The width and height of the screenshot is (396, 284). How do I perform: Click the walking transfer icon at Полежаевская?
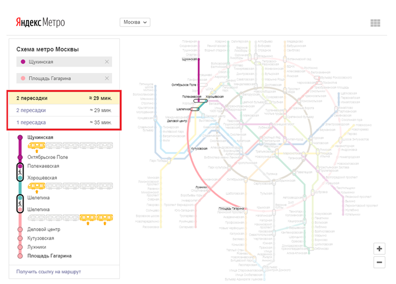(x=20, y=172)
